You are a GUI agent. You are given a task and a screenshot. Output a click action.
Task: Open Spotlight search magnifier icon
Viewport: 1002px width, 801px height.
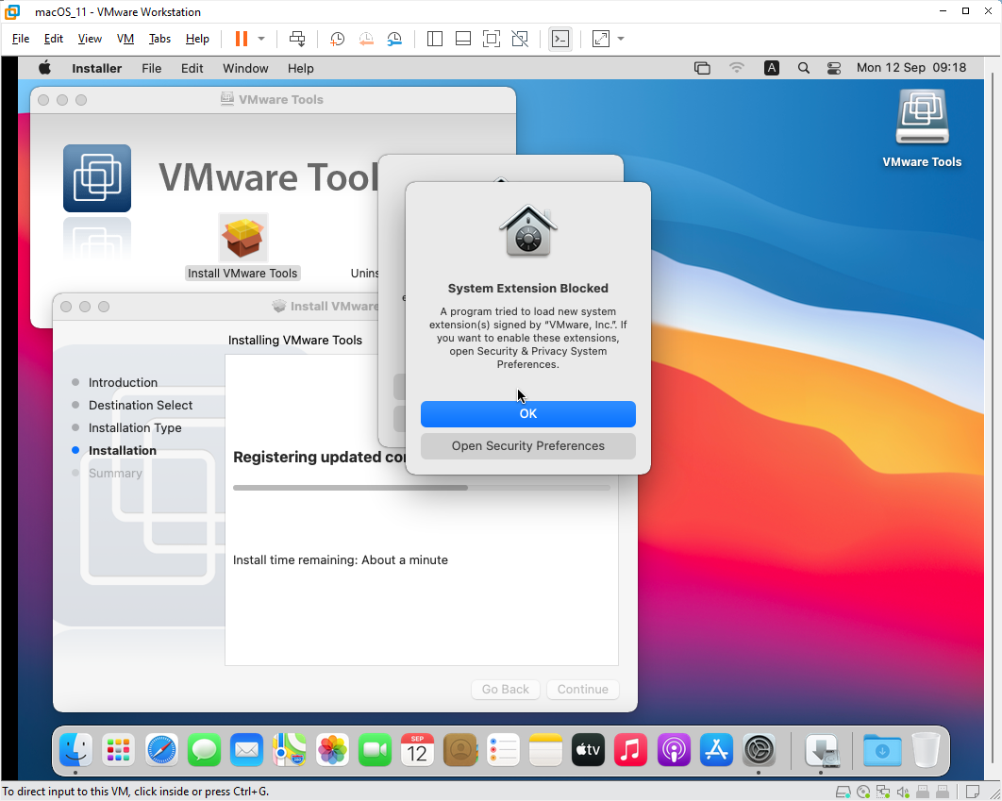coord(804,68)
